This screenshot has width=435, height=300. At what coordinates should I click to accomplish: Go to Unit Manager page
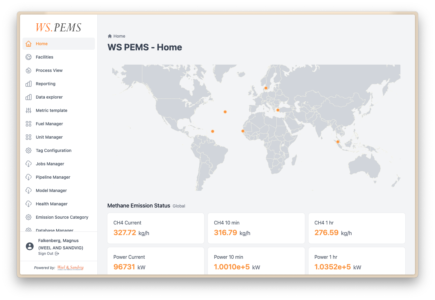[x=49, y=137]
